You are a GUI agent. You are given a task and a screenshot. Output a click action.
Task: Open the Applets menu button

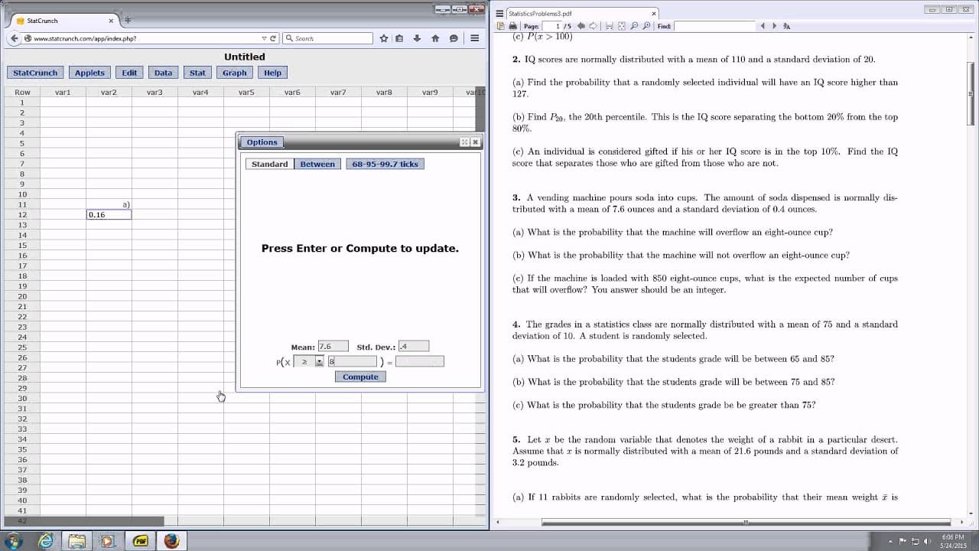[x=89, y=73]
